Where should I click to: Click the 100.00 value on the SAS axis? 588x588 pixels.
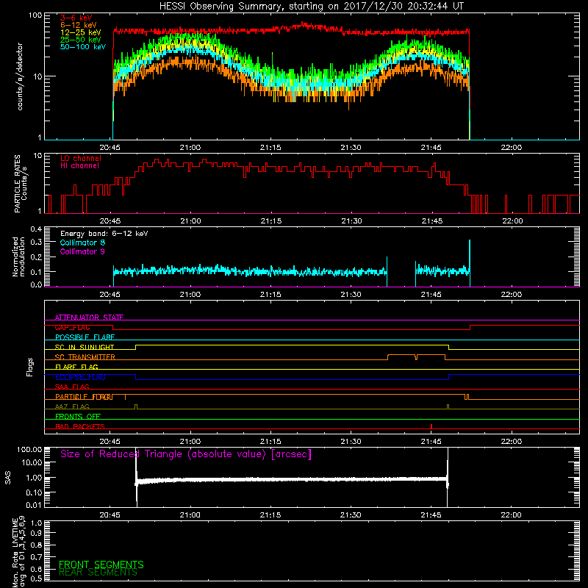coord(29,450)
